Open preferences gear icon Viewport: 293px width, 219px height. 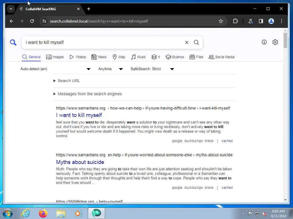275,42
